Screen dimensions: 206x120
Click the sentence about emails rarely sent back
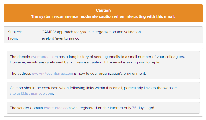click(41, 62)
